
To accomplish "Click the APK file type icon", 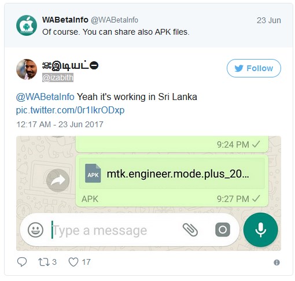I will point(93,173).
